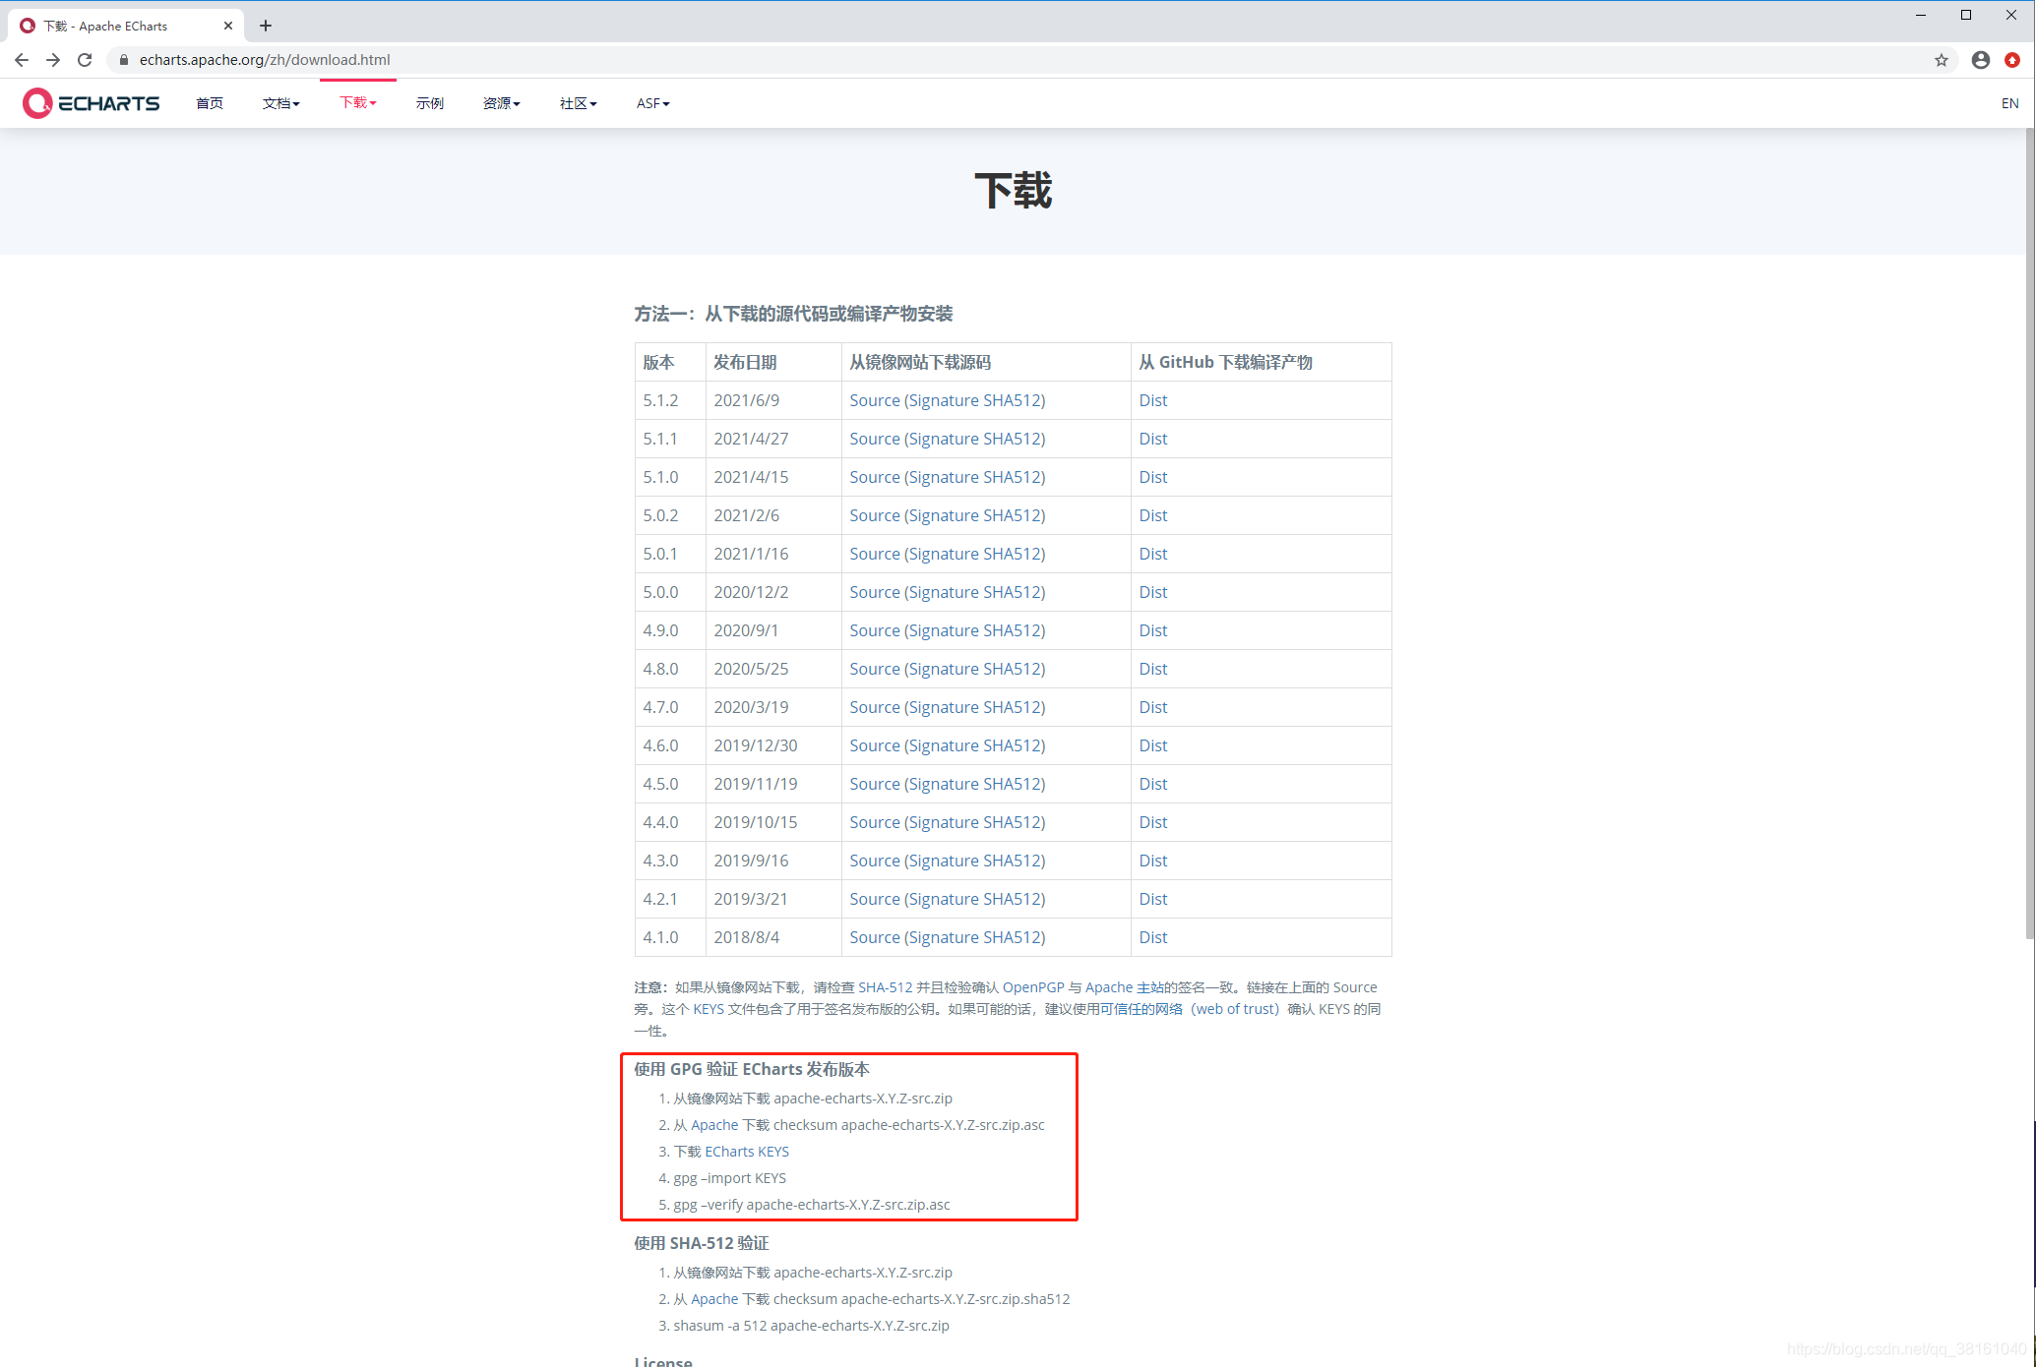The height and width of the screenshot is (1367, 2036).
Task: Click the red extension icon in the toolbar
Action: [2012, 60]
